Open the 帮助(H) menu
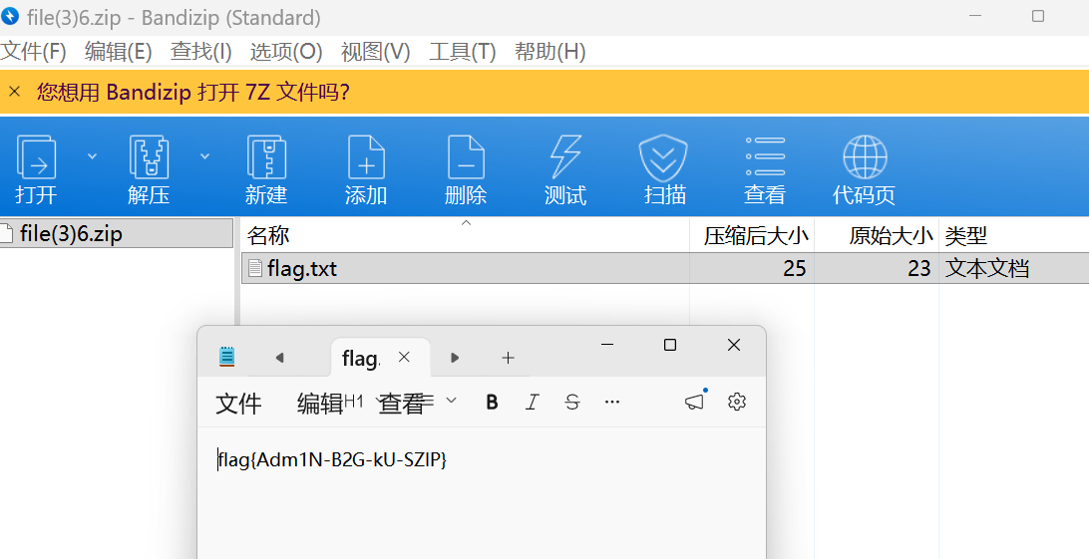1089x559 pixels. [x=550, y=52]
